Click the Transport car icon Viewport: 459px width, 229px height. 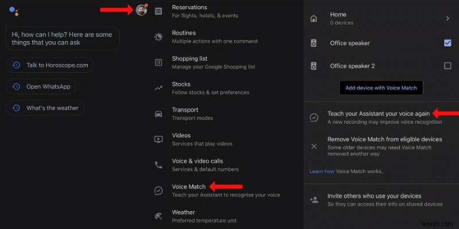click(158, 113)
